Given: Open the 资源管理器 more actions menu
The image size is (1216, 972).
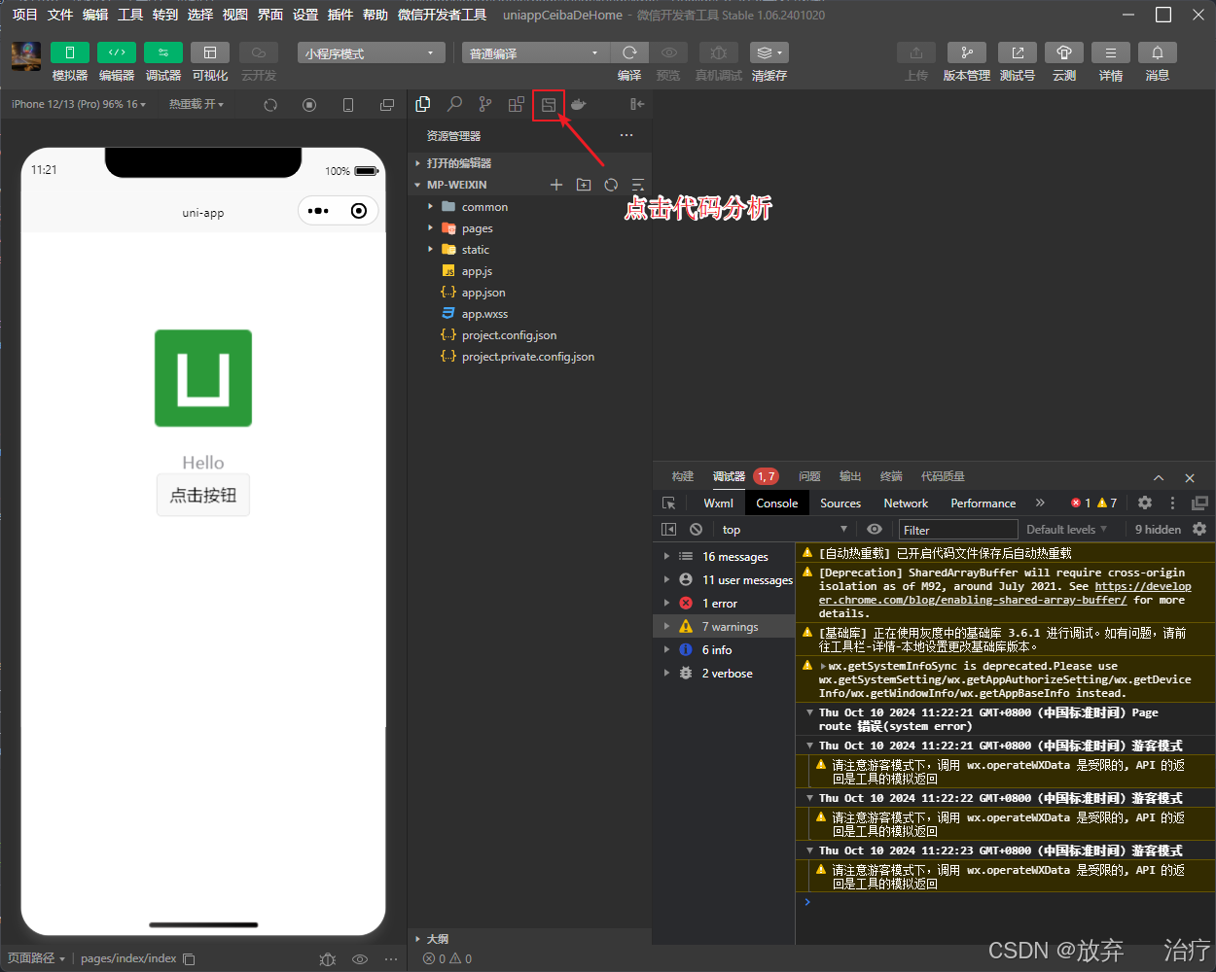Looking at the screenshot, I should point(626,135).
